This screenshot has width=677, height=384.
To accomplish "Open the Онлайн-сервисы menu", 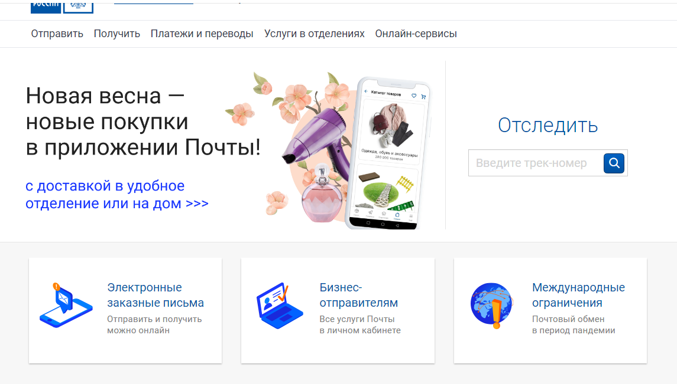I will [x=416, y=34].
